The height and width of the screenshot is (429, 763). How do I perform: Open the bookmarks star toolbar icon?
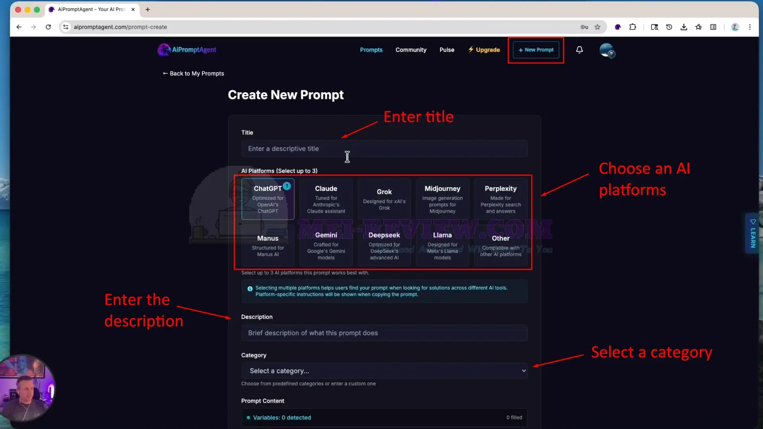(699, 27)
